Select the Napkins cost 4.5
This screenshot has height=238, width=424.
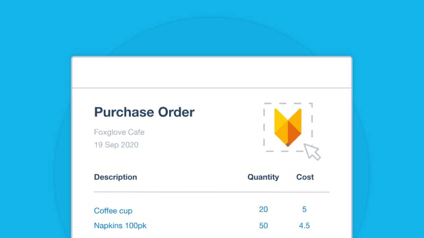[x=304, y=225]
